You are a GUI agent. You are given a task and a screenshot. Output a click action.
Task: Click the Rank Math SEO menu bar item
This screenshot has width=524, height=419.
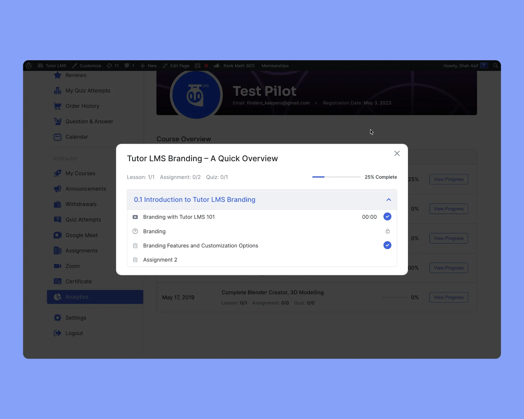pyautogui.click(x=239, y=65)
